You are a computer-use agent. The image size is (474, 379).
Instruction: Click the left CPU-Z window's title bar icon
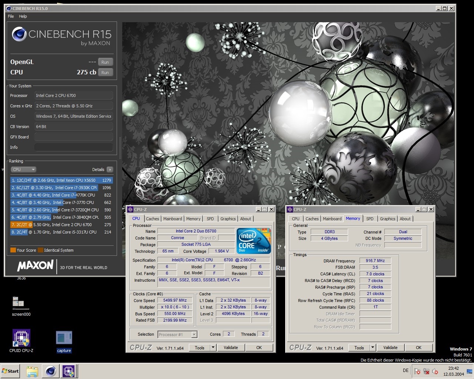130,209
